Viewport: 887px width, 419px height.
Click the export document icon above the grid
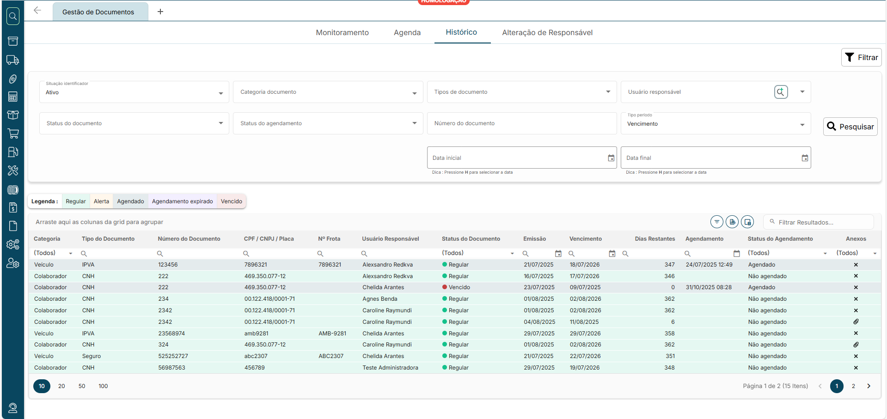(732, 222)
